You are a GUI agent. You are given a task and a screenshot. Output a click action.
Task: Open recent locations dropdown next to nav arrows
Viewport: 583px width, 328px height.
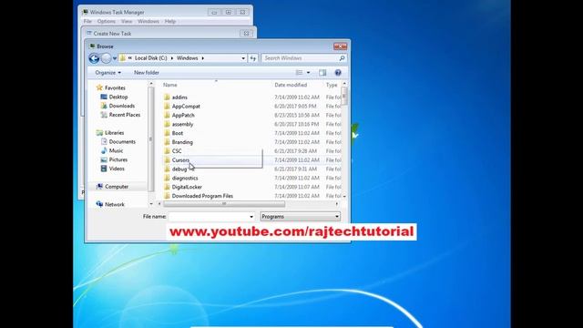pos(115,58)
